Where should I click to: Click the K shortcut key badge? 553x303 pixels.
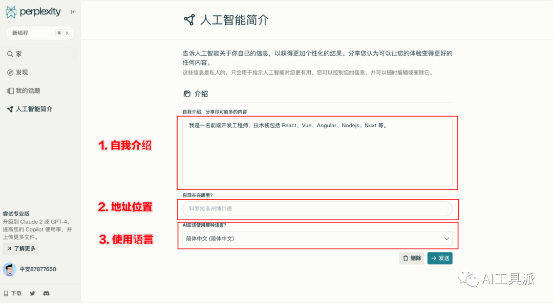(x=67, y=33)
